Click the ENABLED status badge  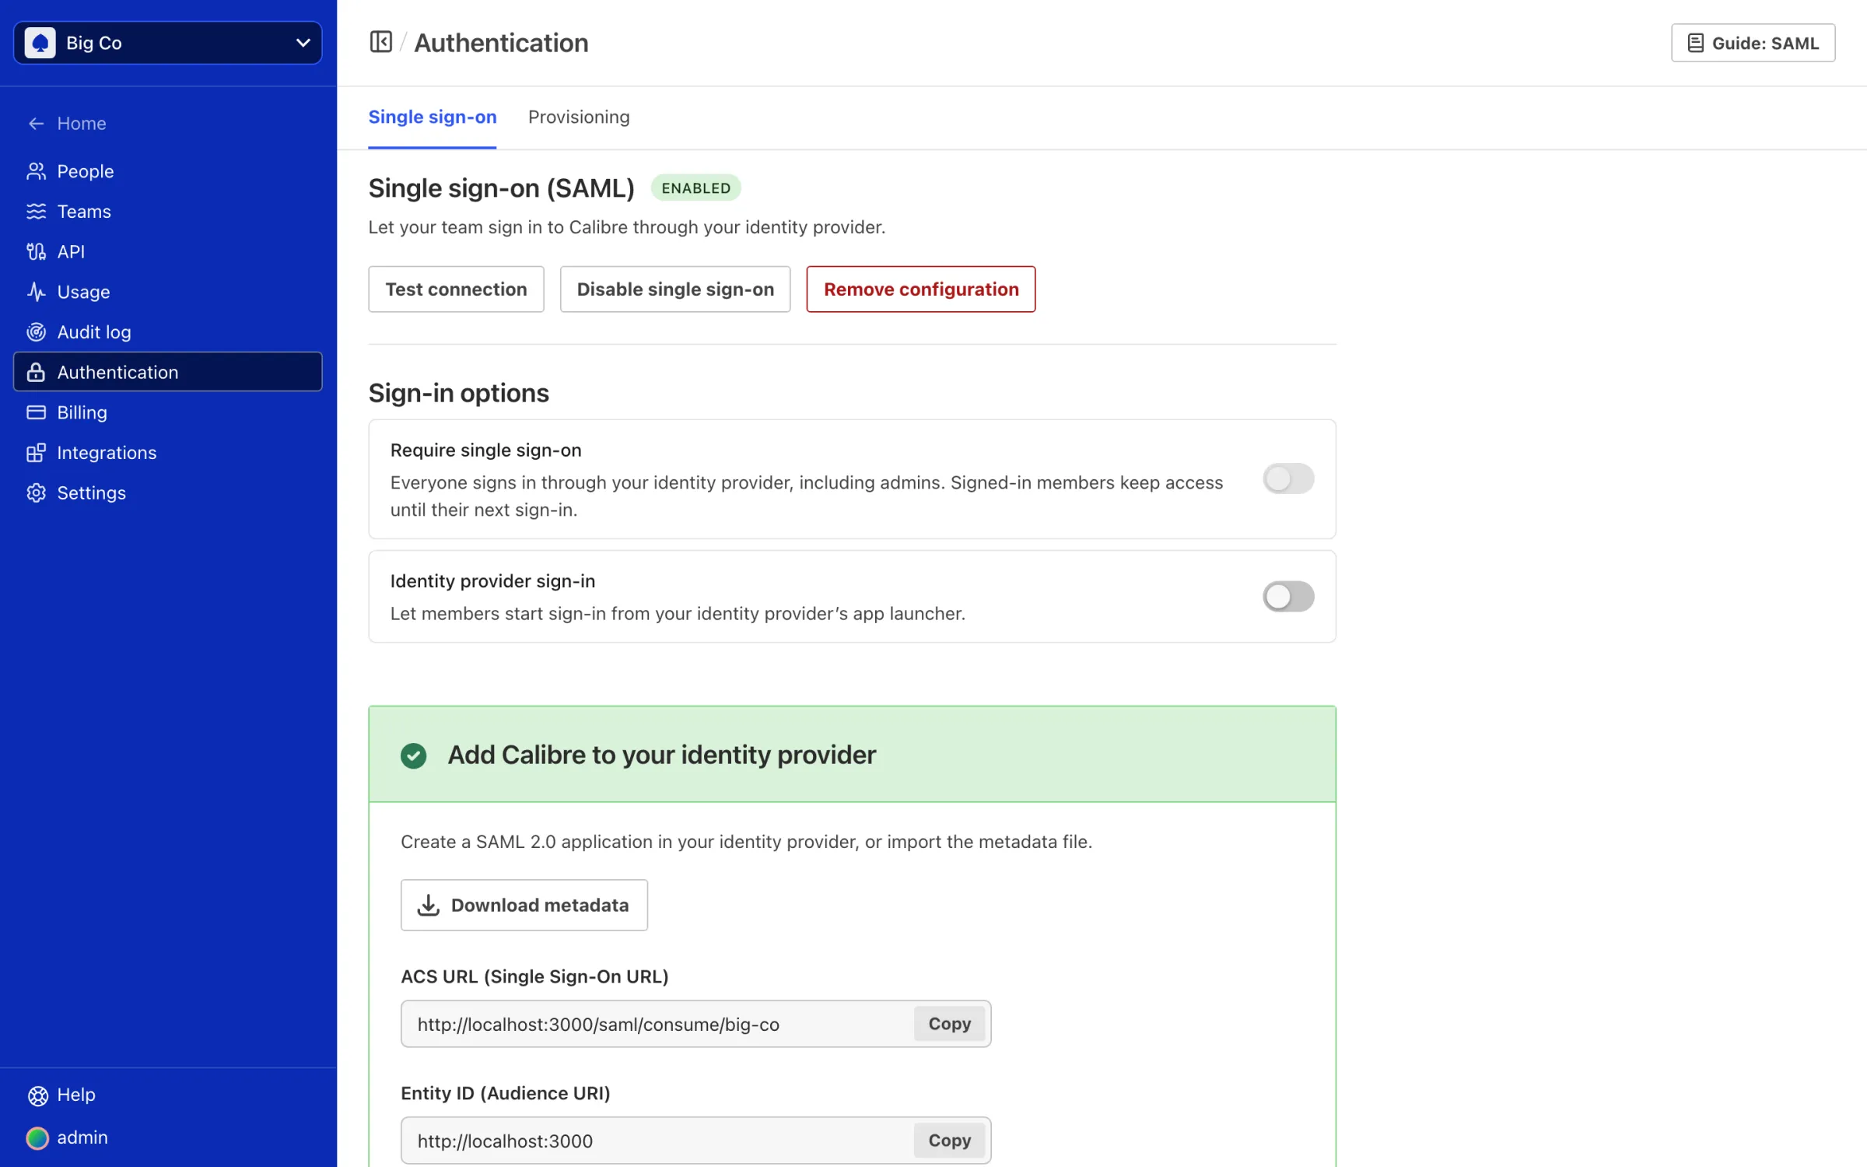click(696, 188)
